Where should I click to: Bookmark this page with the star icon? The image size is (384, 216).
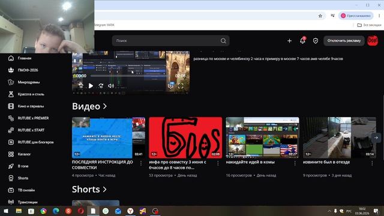[320, 16]
